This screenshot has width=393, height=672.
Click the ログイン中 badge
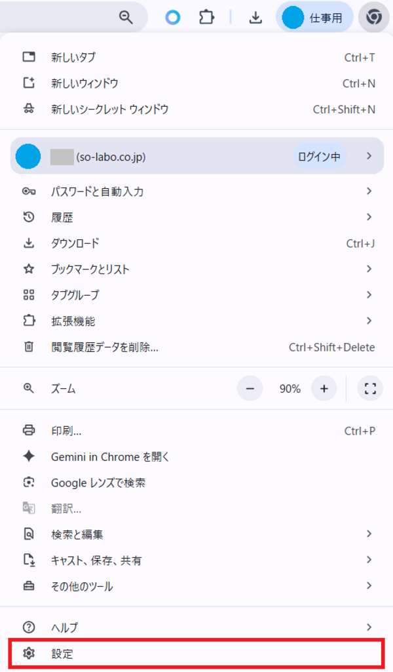pos(320,157)
